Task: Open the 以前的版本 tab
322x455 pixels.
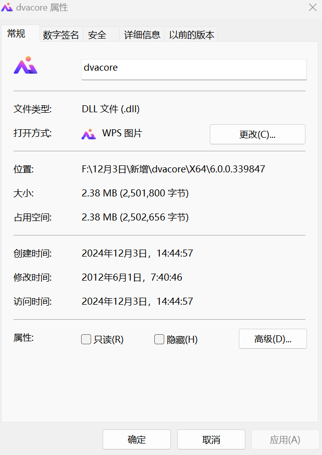Action: click(x=191, y=35)
